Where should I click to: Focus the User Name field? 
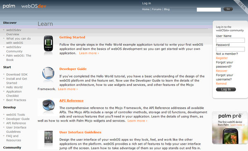tap(230, 40)
